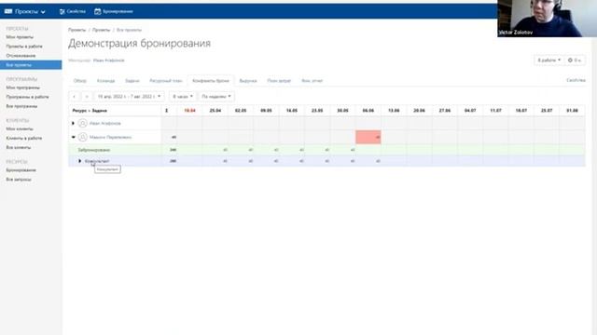Open Проекты в работе in sidebar
The width and height of the screenshot is (597, 335).
pyautogui.click(x=24, y=47)
